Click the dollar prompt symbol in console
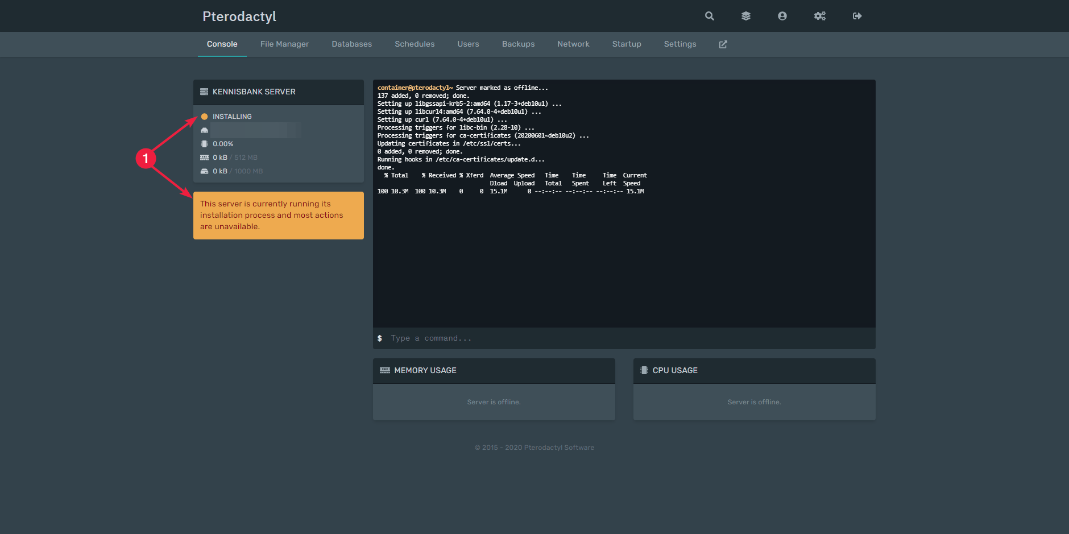 (380, 338)
